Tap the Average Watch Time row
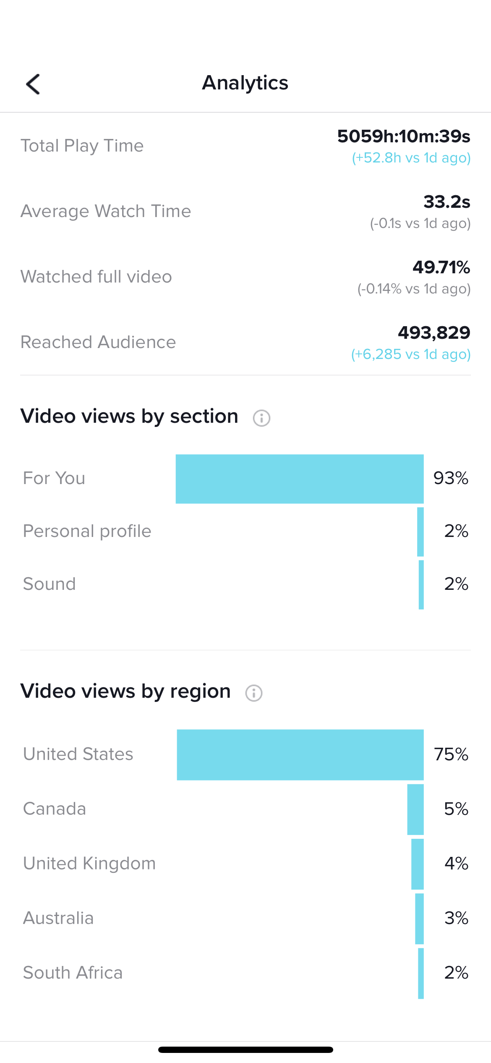491x1063 pixels. [x=245, y=211]
